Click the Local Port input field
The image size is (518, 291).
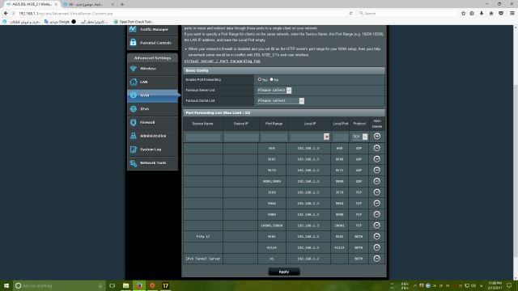(x=341, y=137)
